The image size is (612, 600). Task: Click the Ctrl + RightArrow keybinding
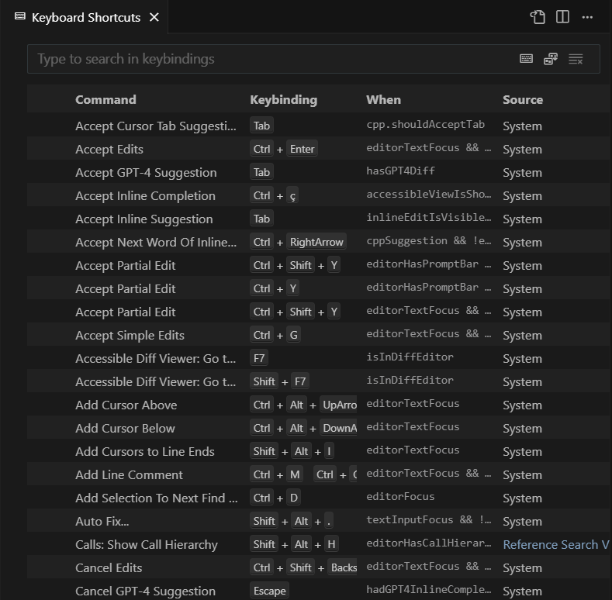pyautogui.click(x=298, y=243)
